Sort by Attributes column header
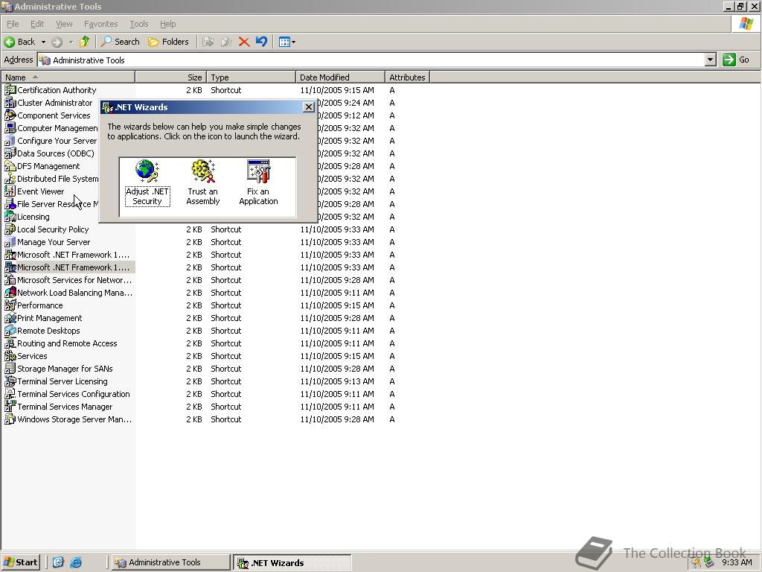 pyautogui.click(x=407, y=77)
